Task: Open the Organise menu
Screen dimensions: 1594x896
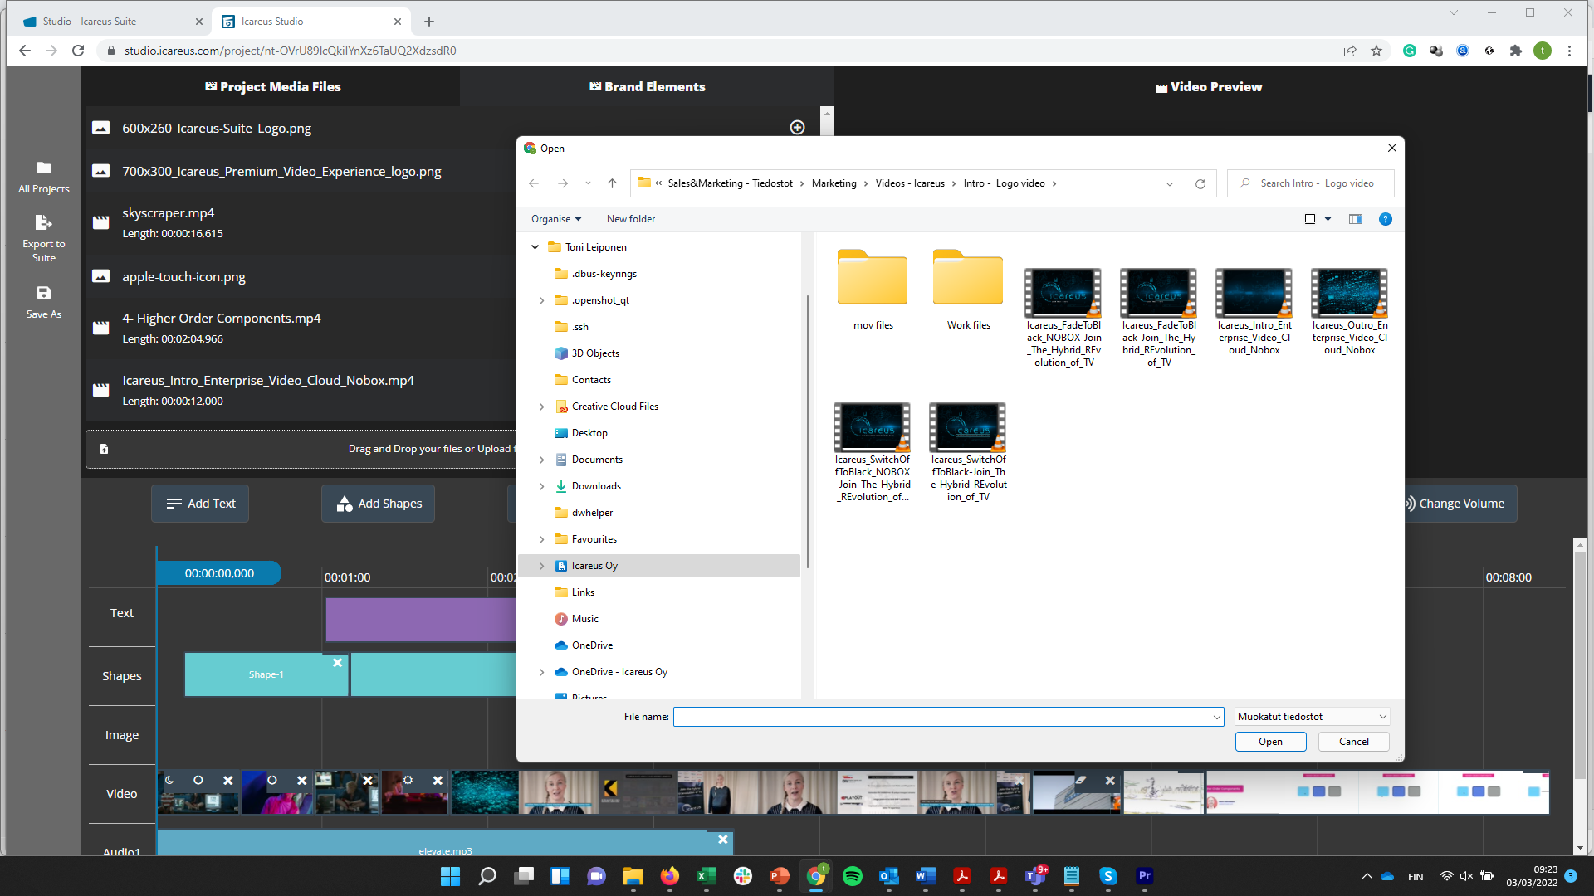Action: [x=555, y=219]
